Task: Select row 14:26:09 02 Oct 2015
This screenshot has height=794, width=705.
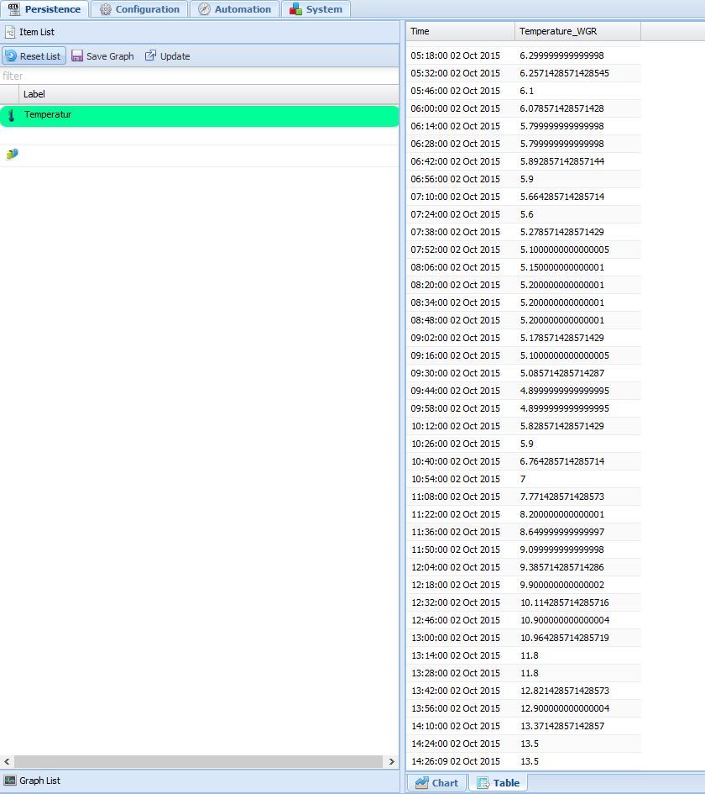Action: click(524, 761)
